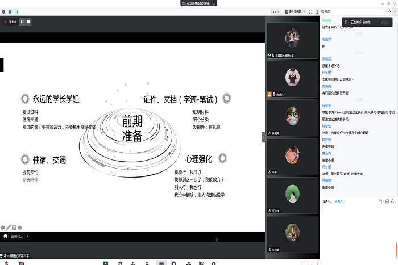Open the meeting info icon at top left

[3, 11]
